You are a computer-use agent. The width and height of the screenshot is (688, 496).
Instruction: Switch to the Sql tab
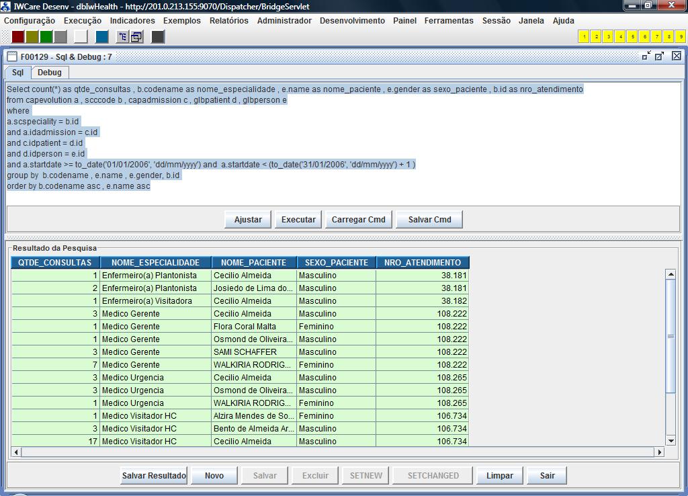tap(18, 73)
